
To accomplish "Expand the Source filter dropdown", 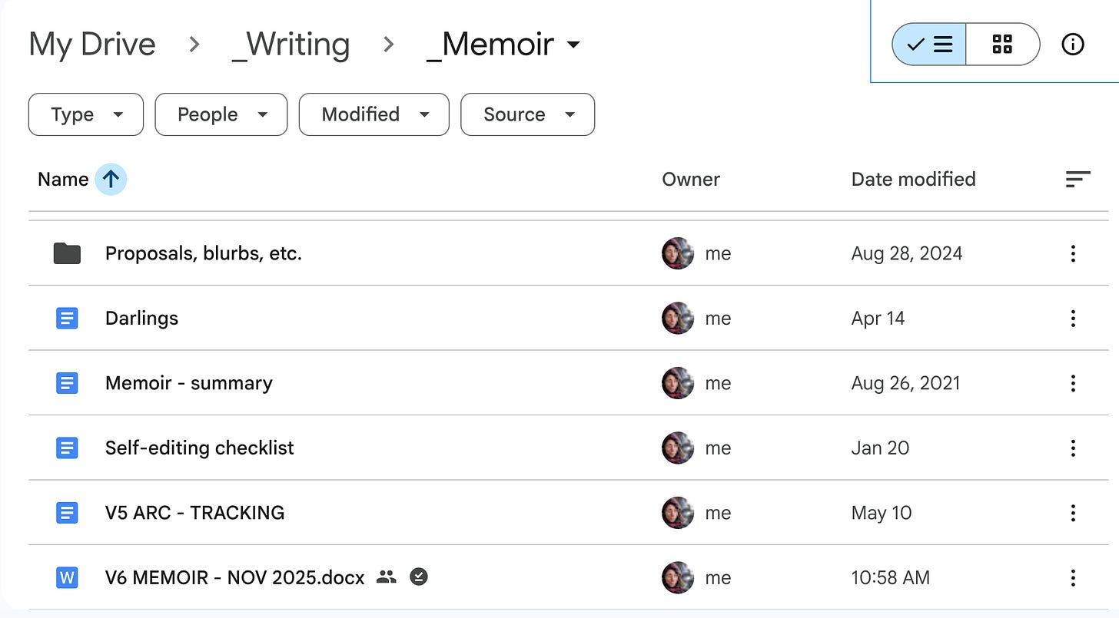I will pyautogui.click(x=527, y=114).
